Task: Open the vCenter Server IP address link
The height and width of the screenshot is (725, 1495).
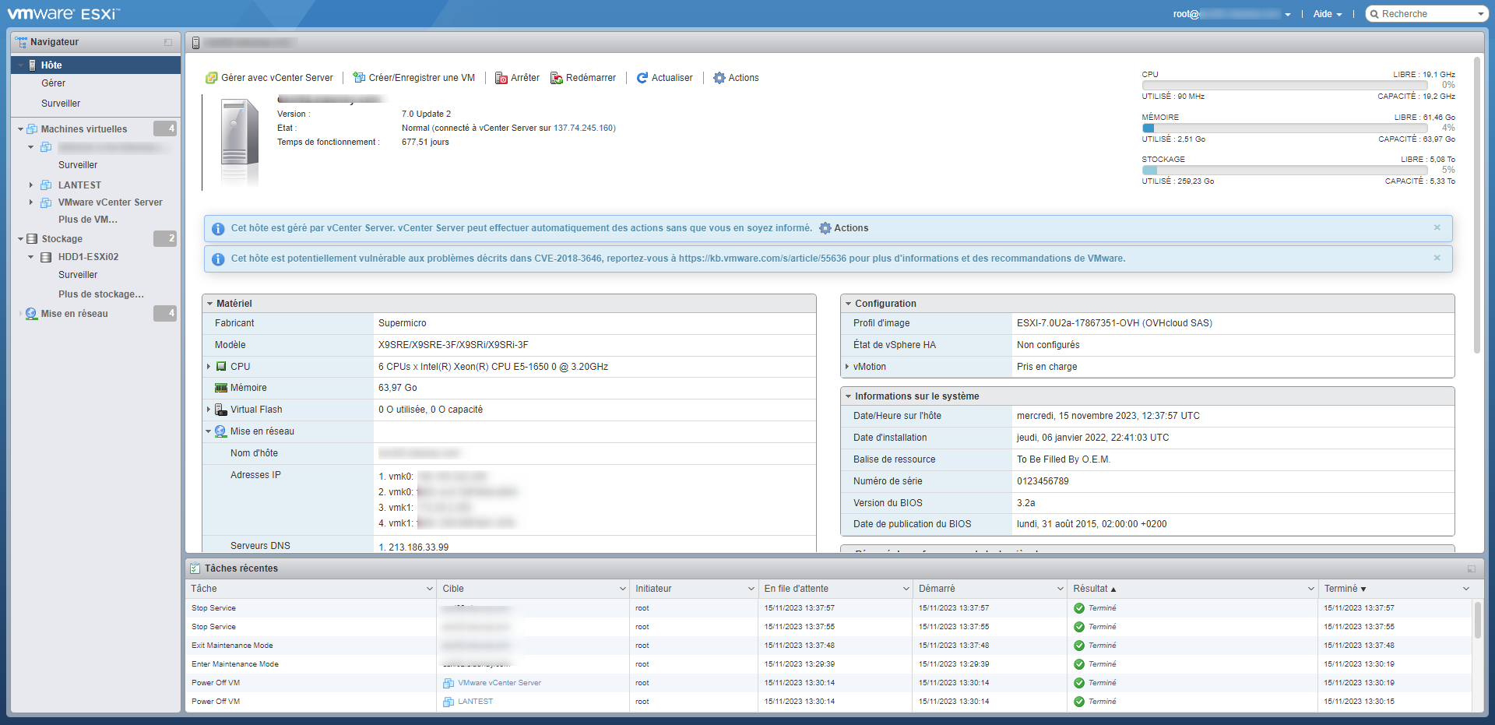Action: coord(583,128)
